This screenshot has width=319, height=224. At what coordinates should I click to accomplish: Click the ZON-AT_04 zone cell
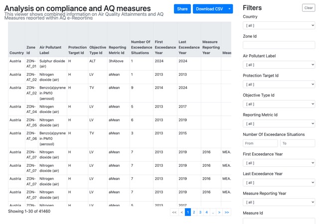click(31, 109)
